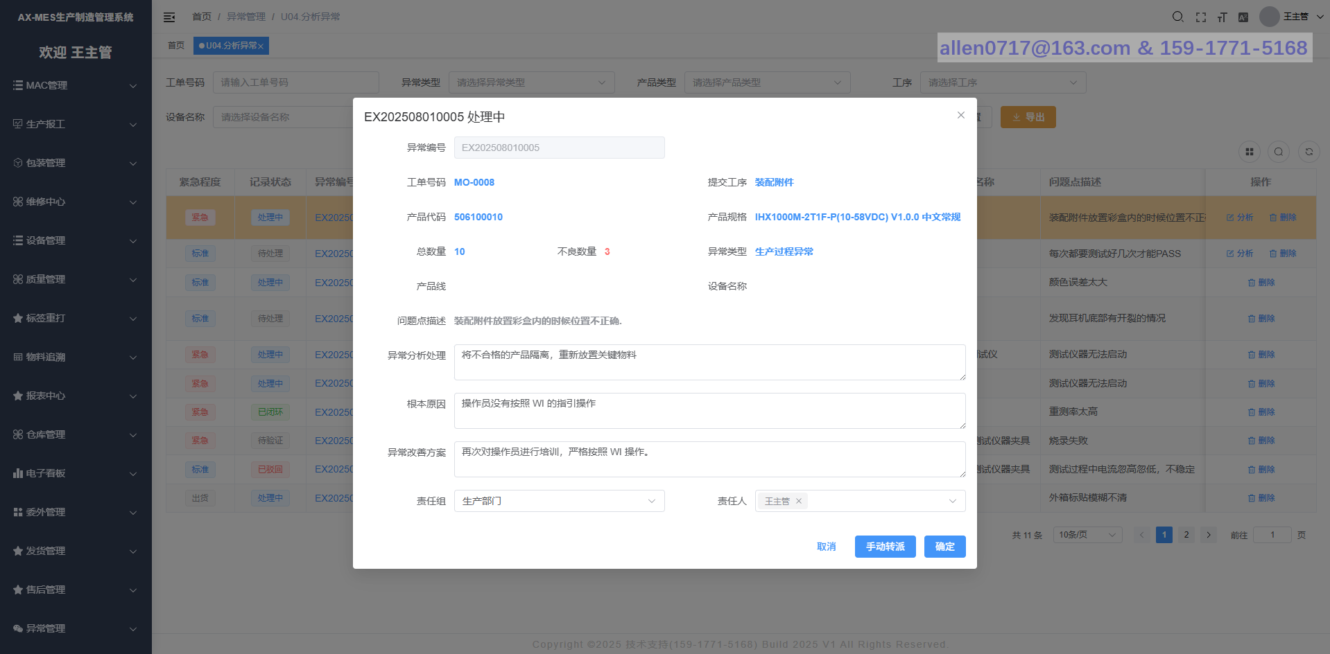Click into the 根本原因 text area
Viewport: 1330px width, 654px height.
coord(709,411)
